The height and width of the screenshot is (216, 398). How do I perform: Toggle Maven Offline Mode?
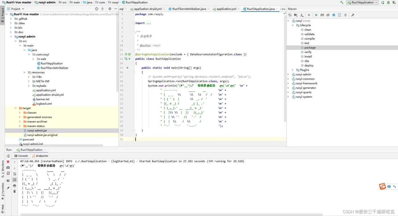point(328,15)
